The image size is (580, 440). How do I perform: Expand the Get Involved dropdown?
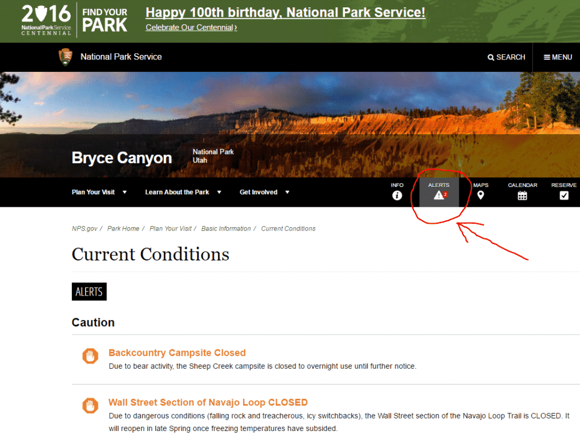265,193
